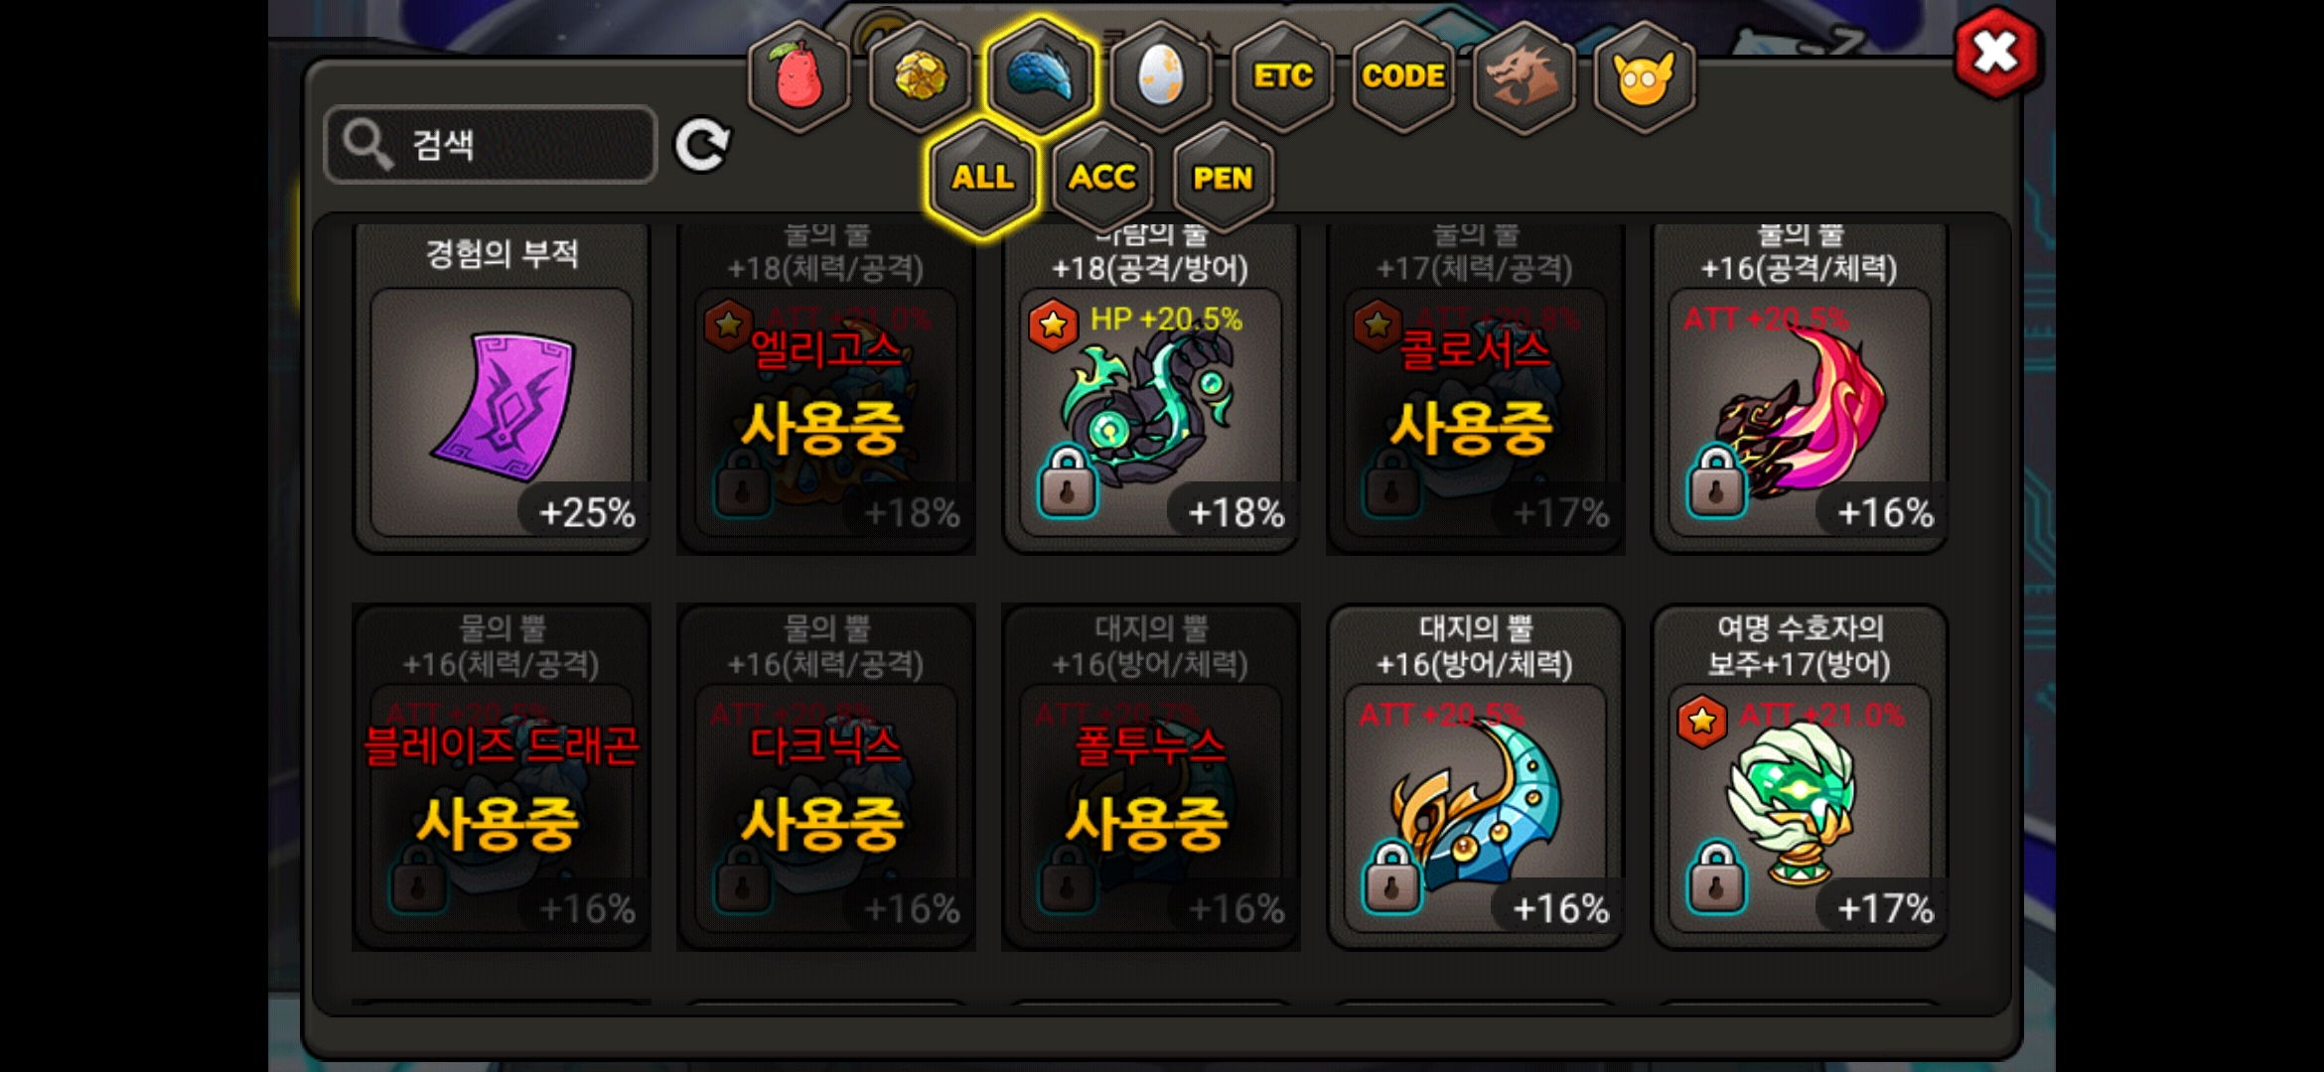This screenshot has height=1072, width=2324.
Task: Switch to the ETC tab
Action: (1282, 76)
